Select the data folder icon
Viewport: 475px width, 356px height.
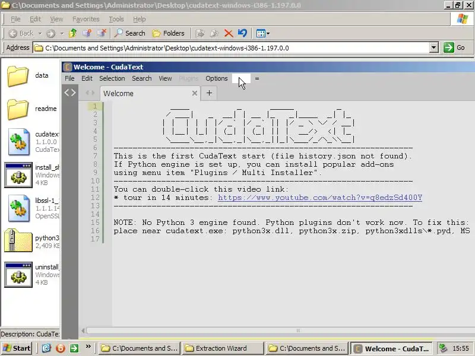click(x=18, y=76)
